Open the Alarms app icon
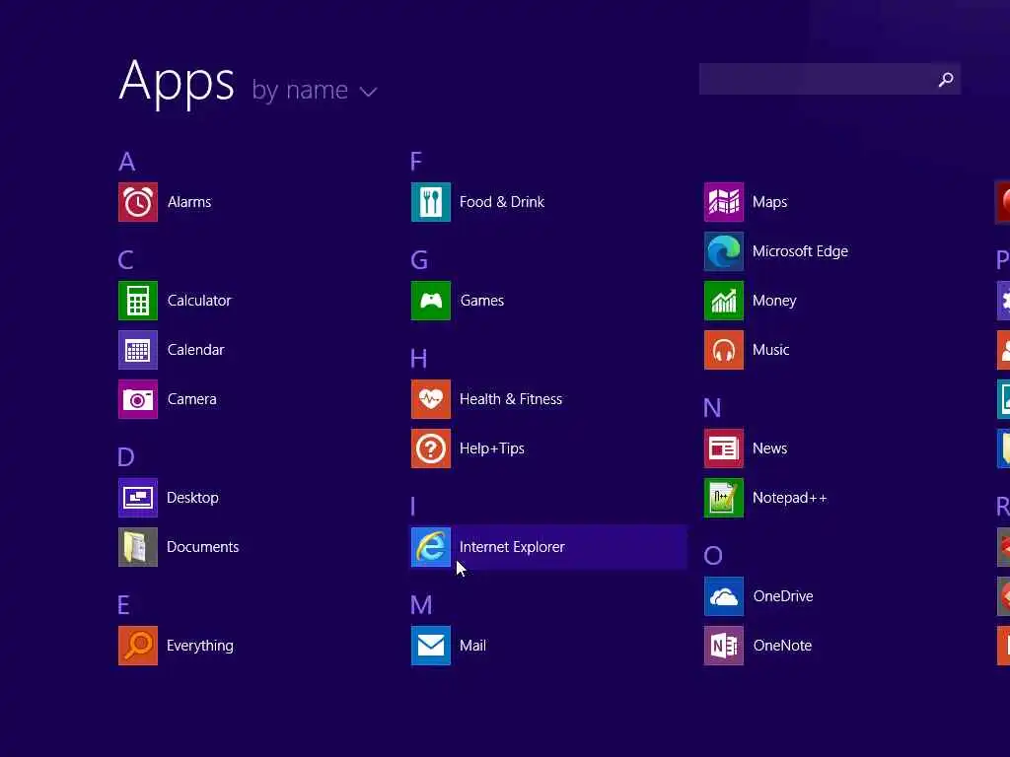The image size is (1010, 757). (x=138, y=202)
